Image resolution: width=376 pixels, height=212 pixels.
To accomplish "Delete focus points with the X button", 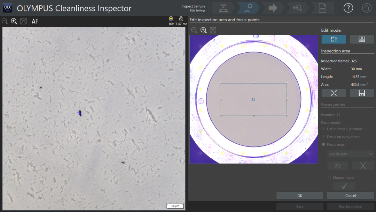I will 363,166.
